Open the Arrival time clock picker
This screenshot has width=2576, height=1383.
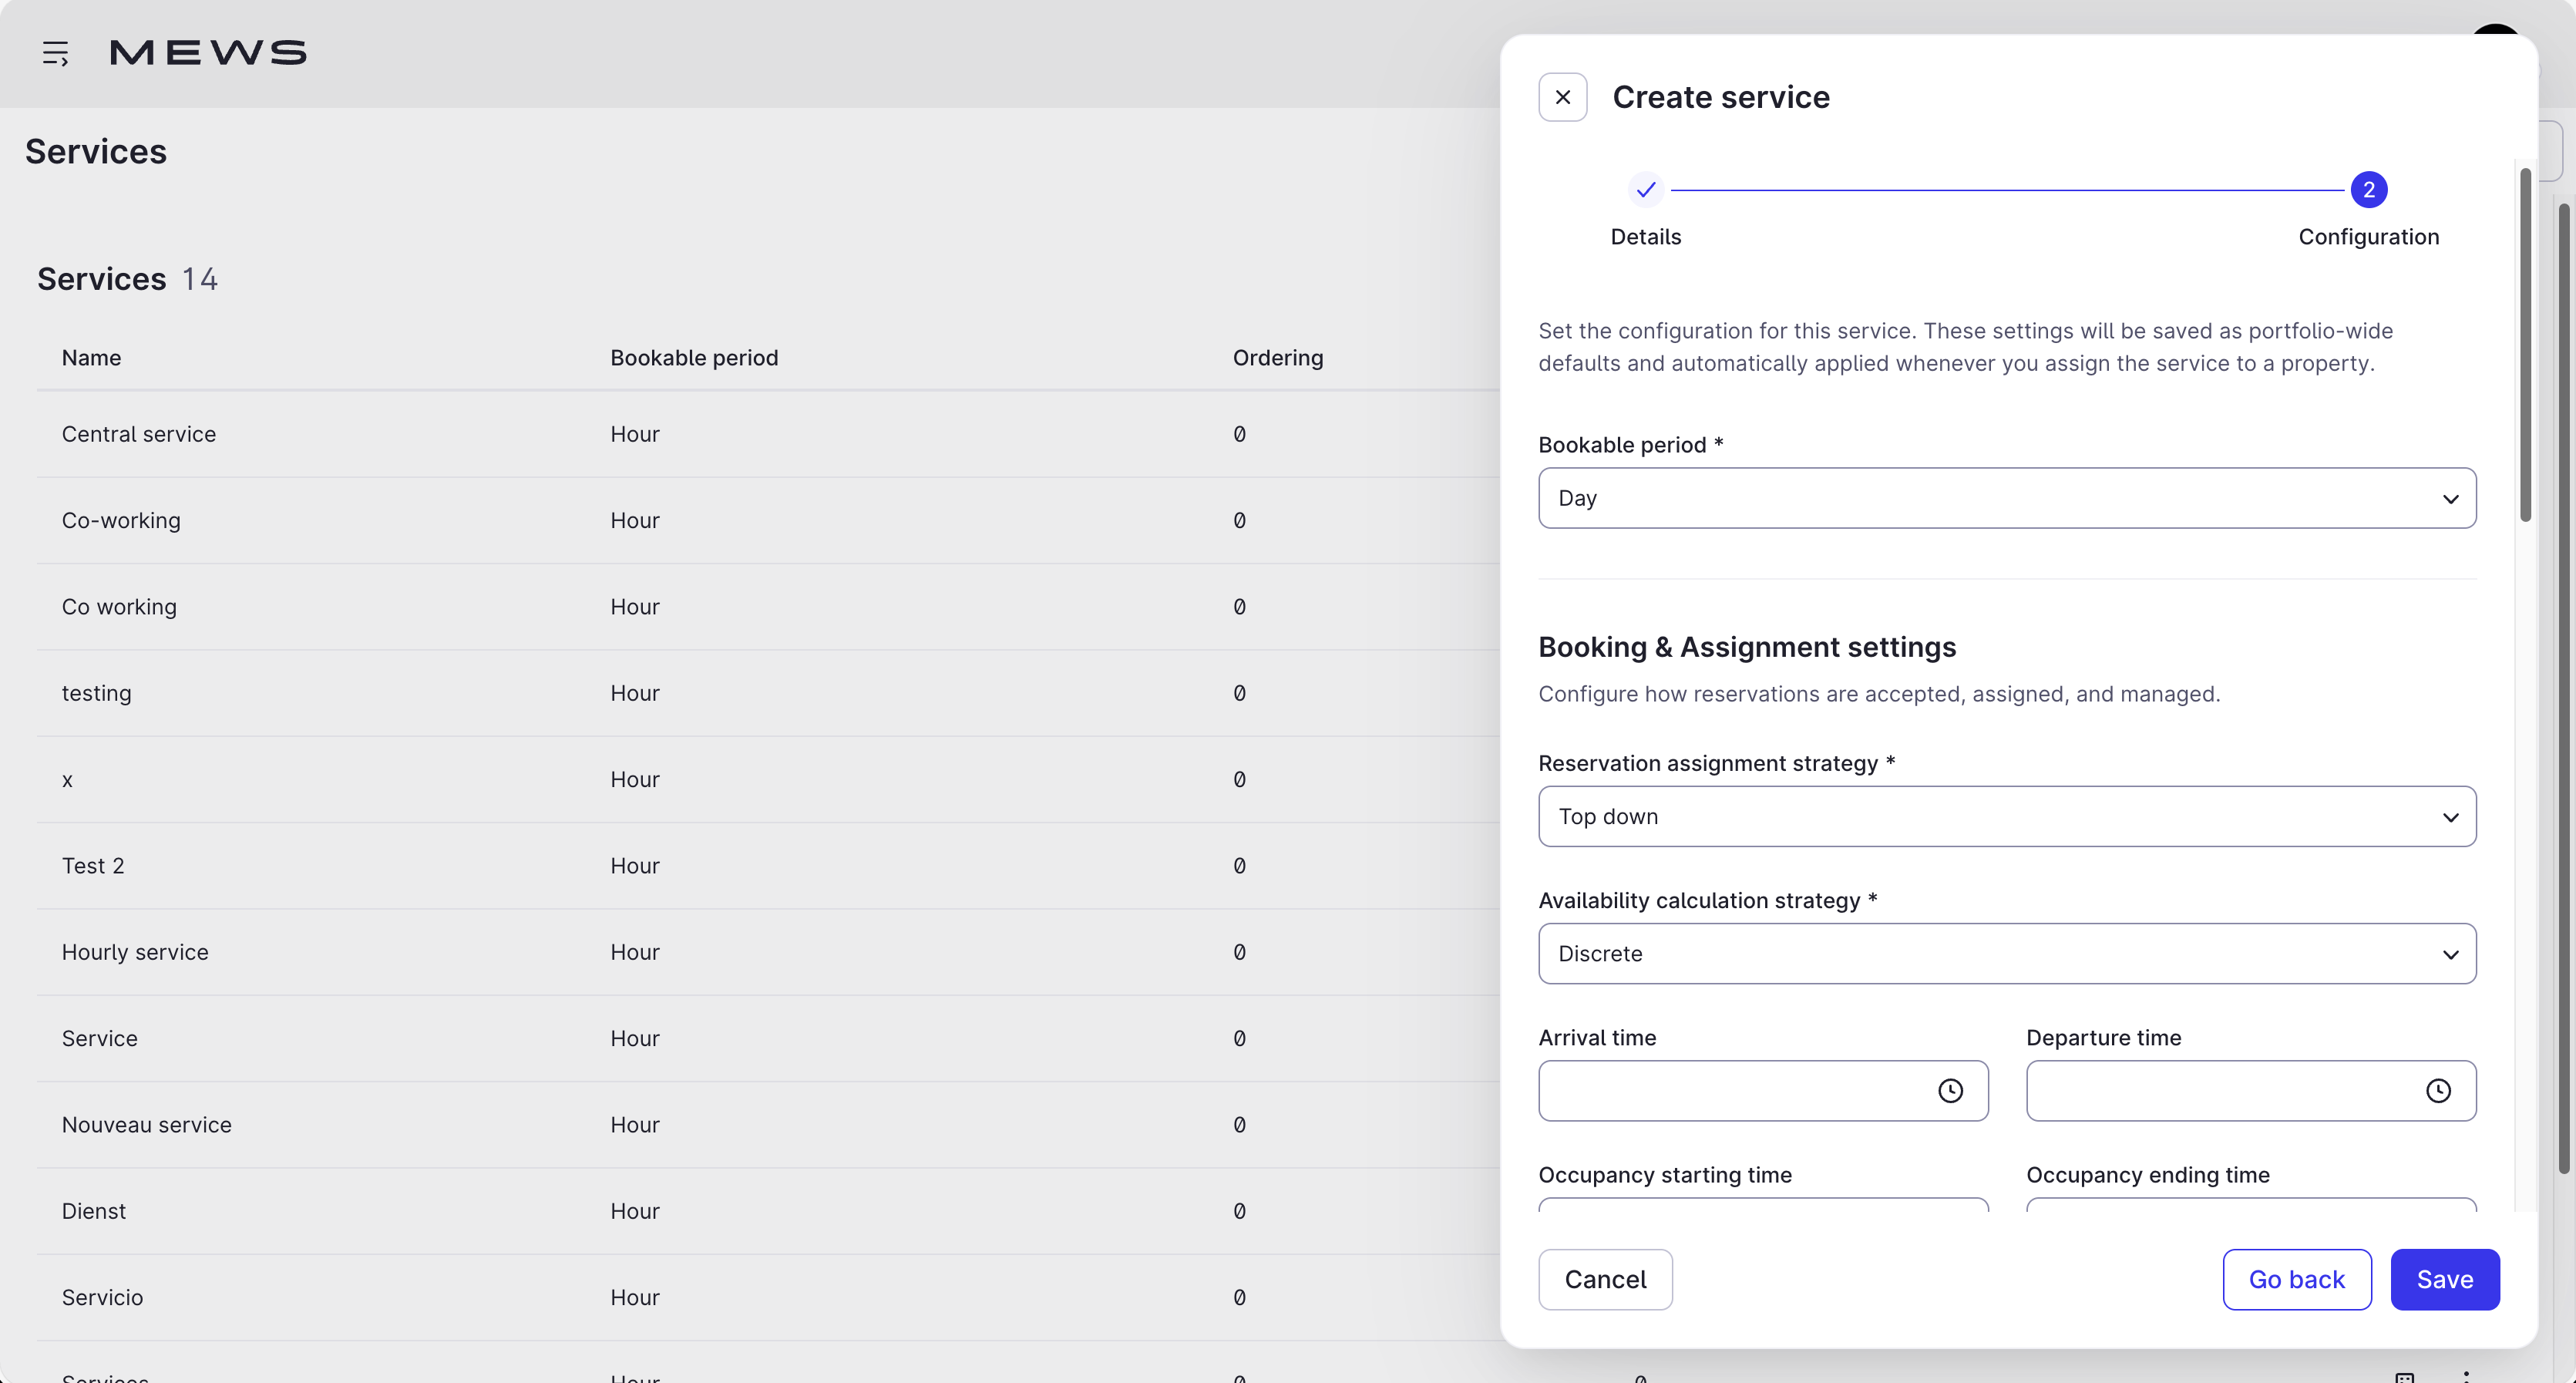point(1950,1090)
